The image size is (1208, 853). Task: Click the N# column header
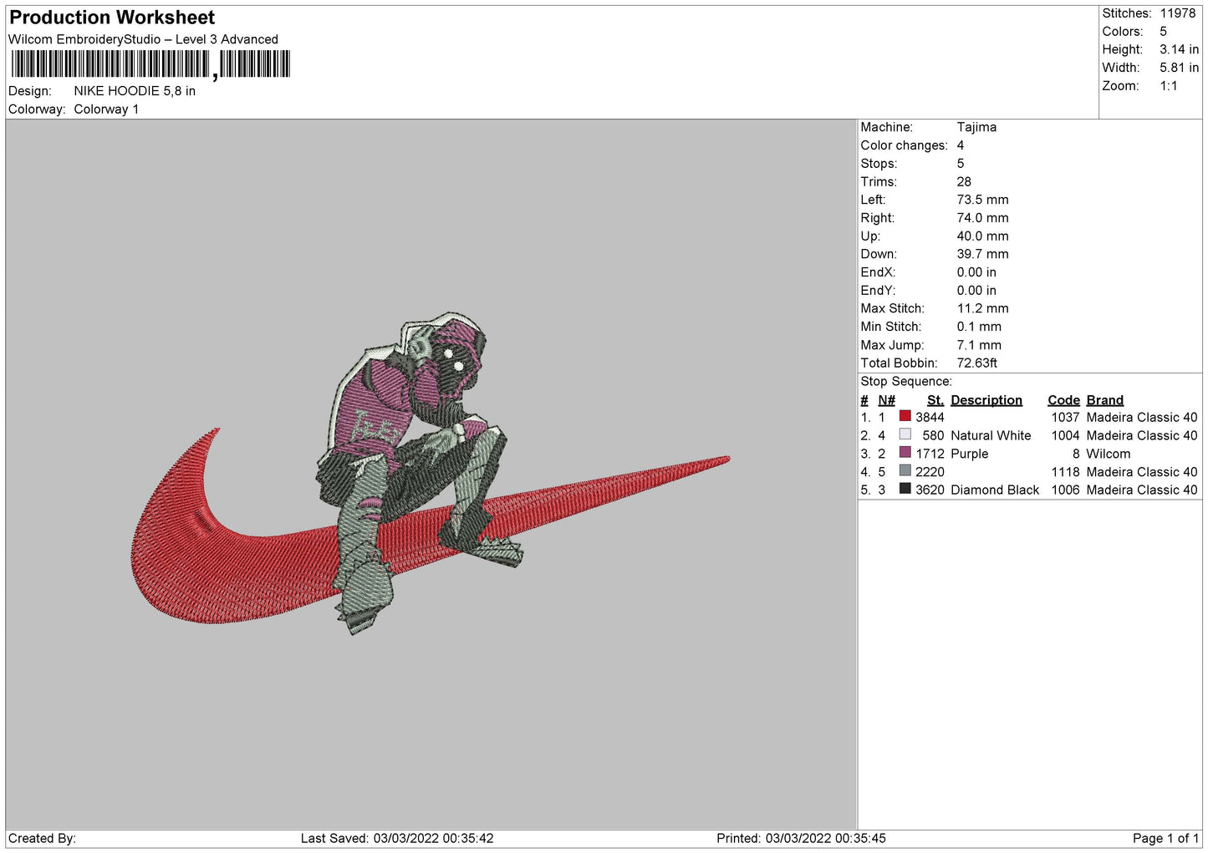pyautogui.click(x=886, y=400)
